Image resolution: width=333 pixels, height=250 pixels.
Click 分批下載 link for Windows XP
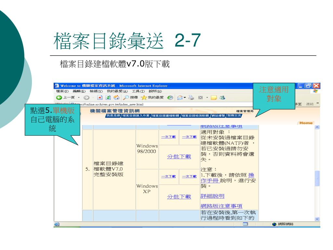179,197
